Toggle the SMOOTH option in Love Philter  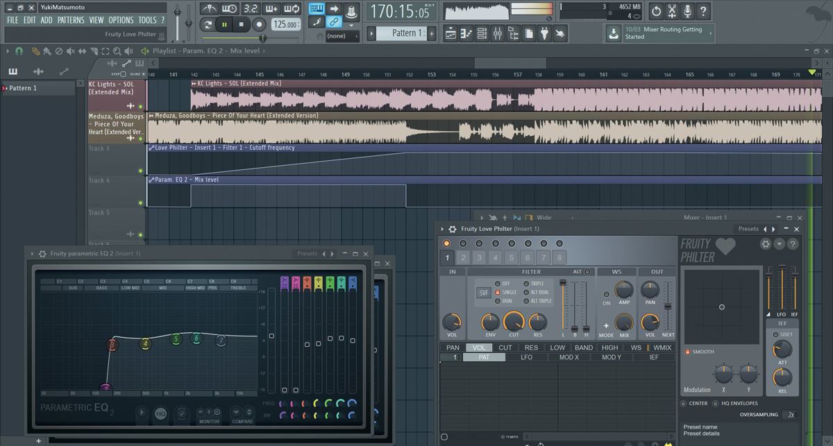coord(688,352)
